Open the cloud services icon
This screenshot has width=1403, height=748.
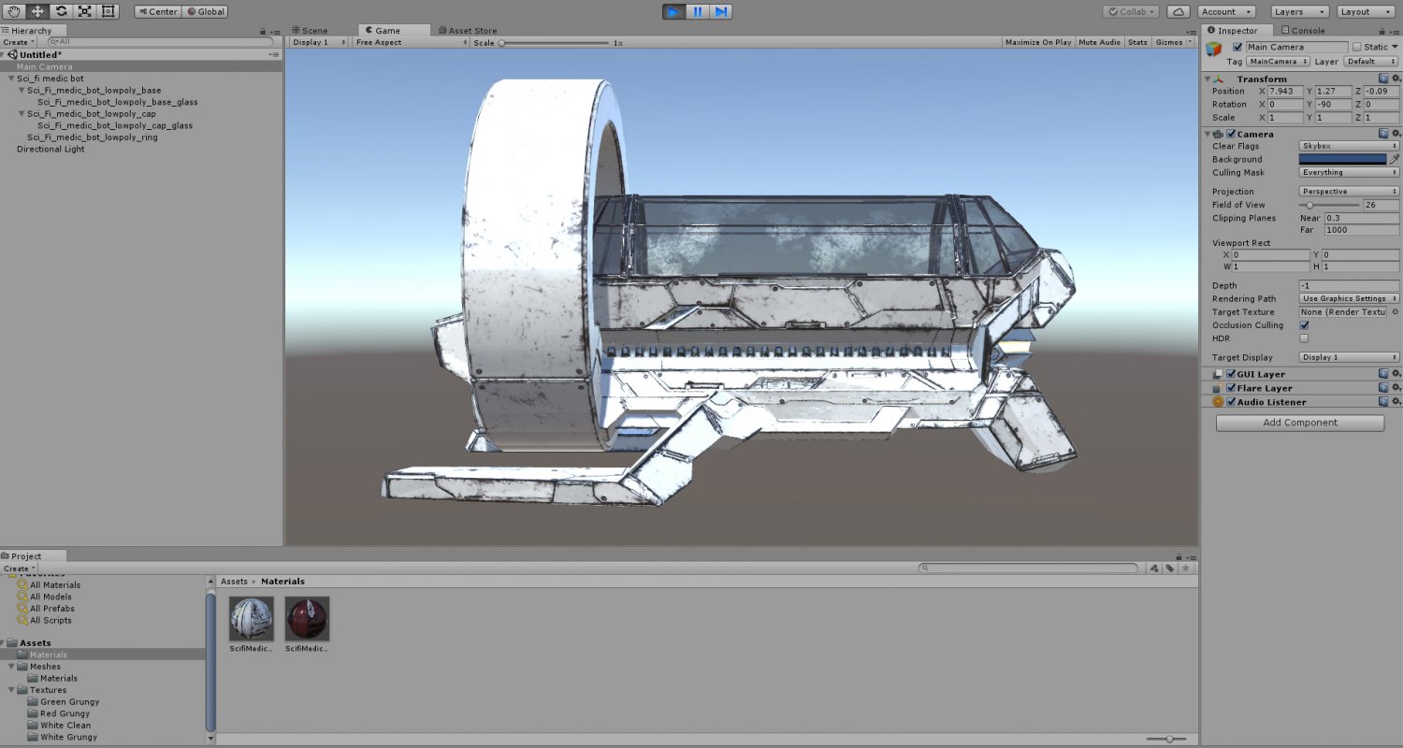(x=1179, y=11)
